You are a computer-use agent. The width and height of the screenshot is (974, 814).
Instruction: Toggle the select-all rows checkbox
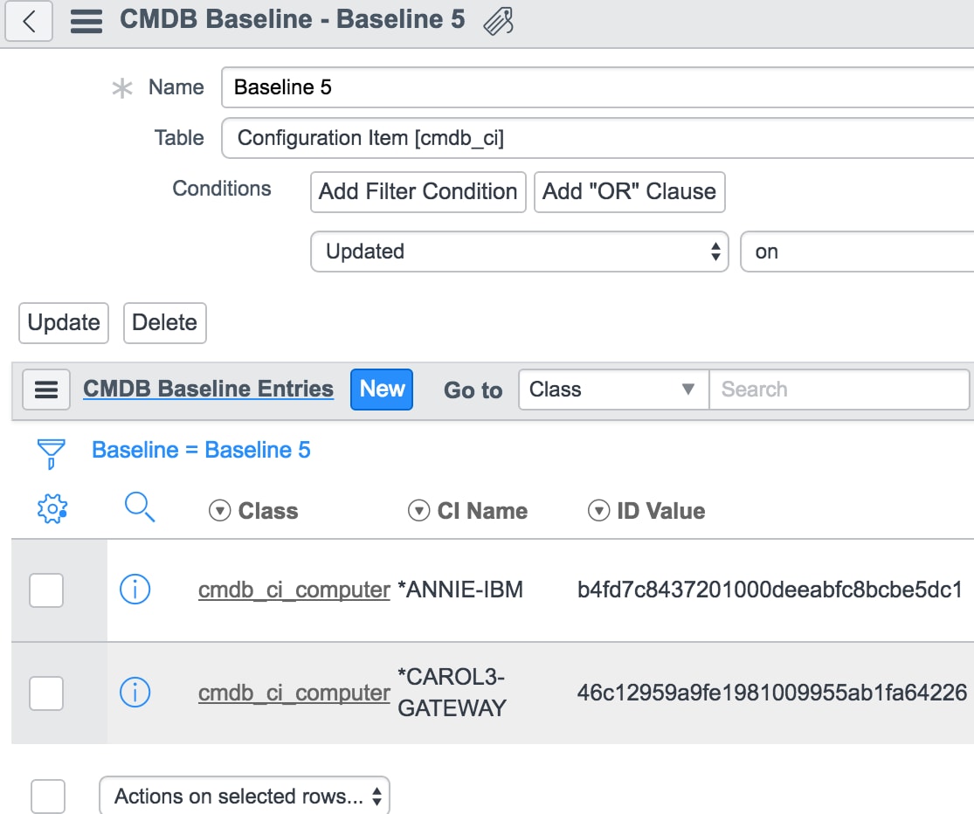point(48,796)
